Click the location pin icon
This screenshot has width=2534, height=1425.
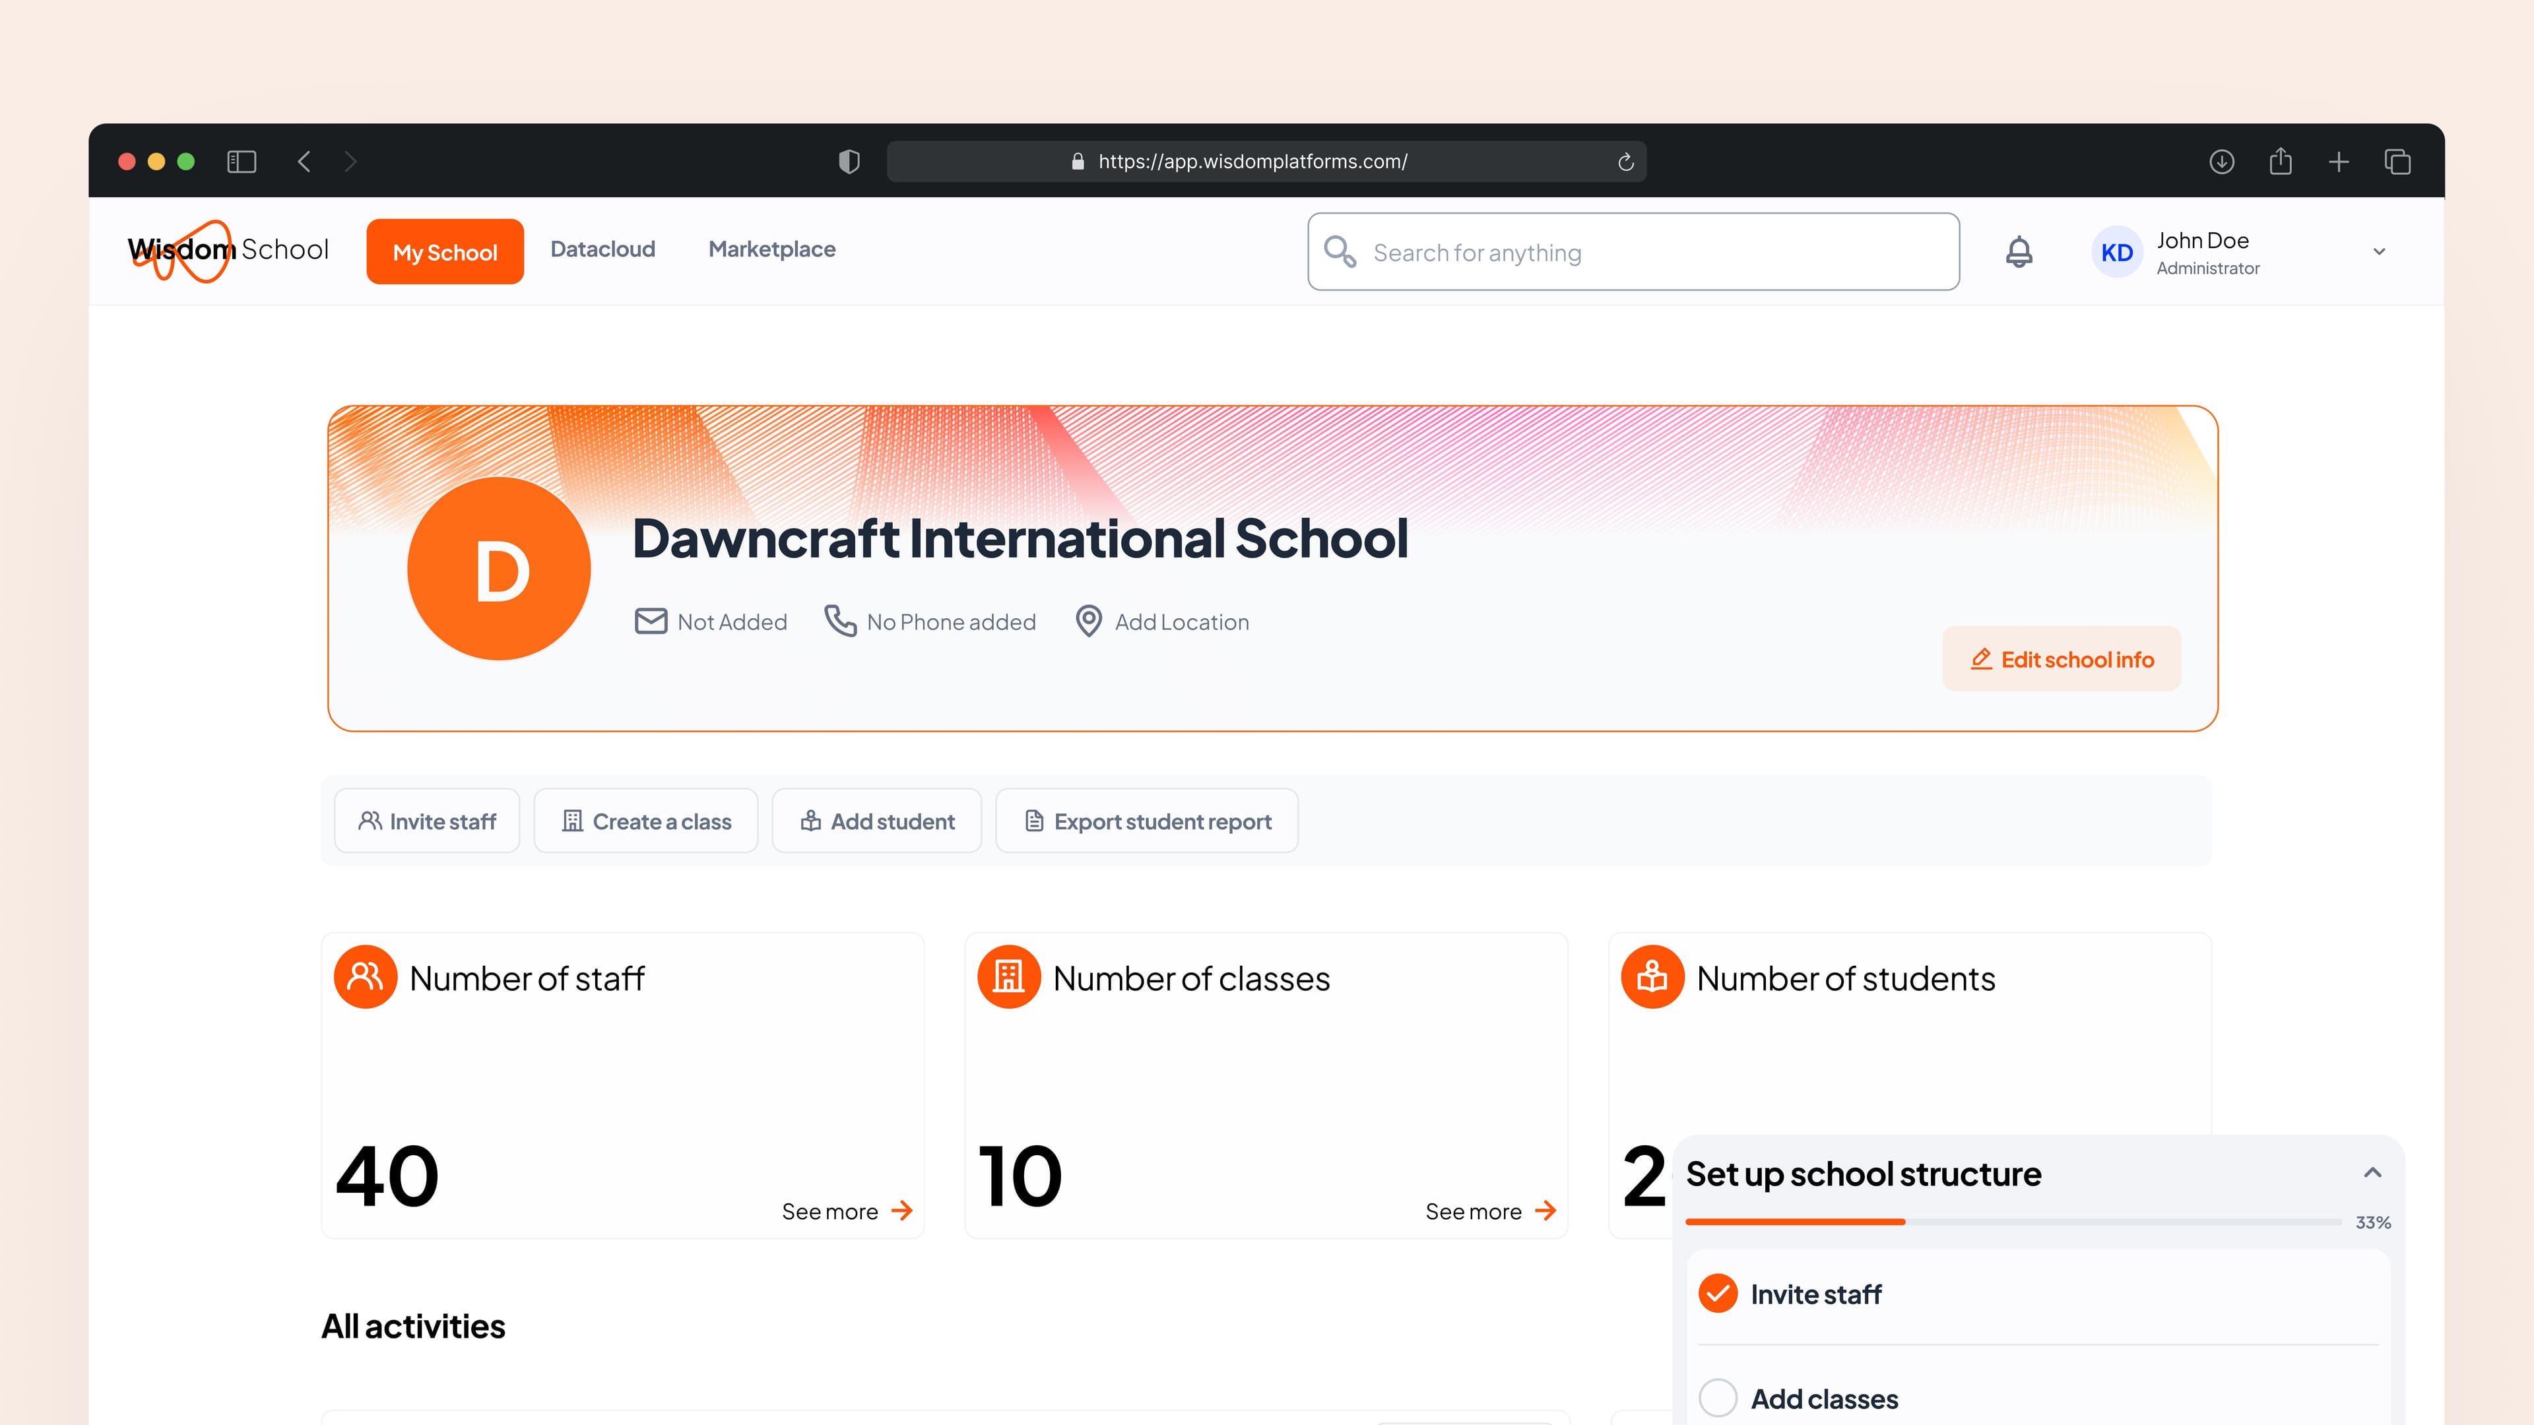1088,621
